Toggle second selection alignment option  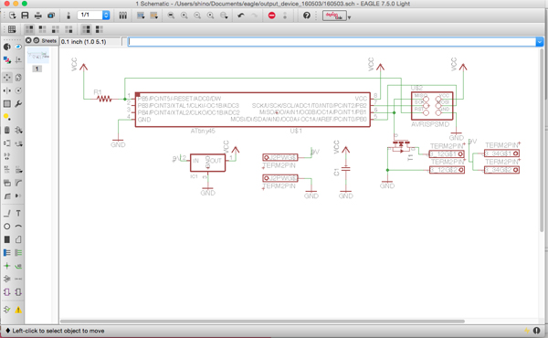42,29
